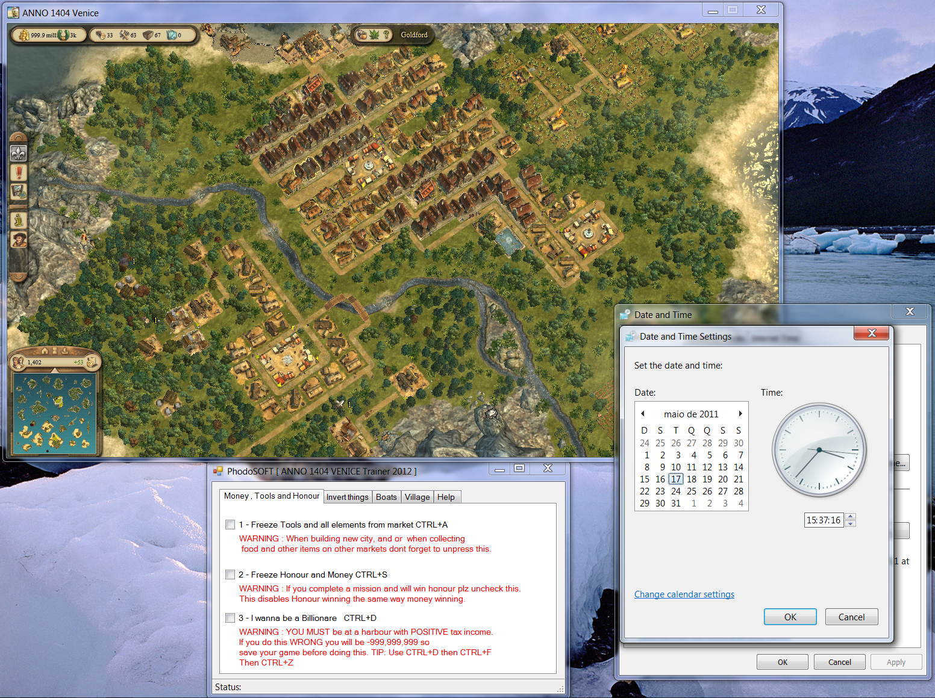Click the minimap island overview
The width and height of the screenshot is (935, 698).
pyautogui.click(x=55, y=413)
